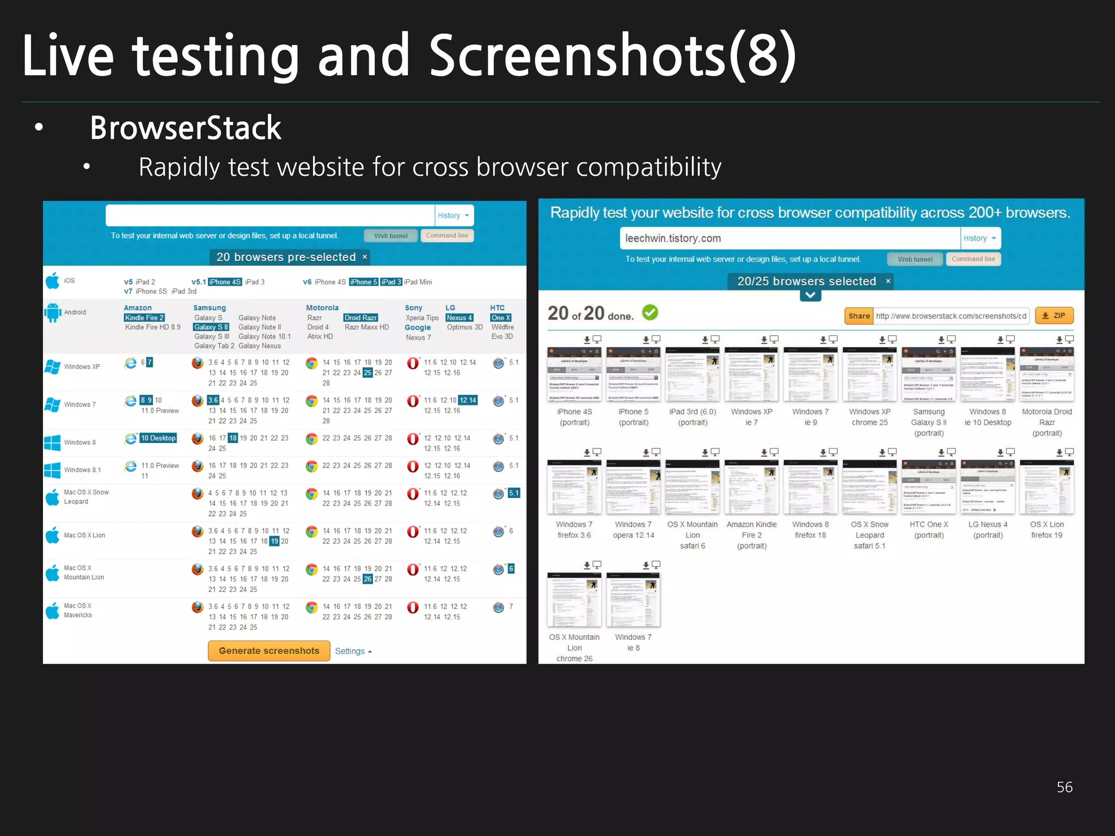Click the empty URL field in left panel
Viewport: 1115px width, 836px height.
click(270, 216)
